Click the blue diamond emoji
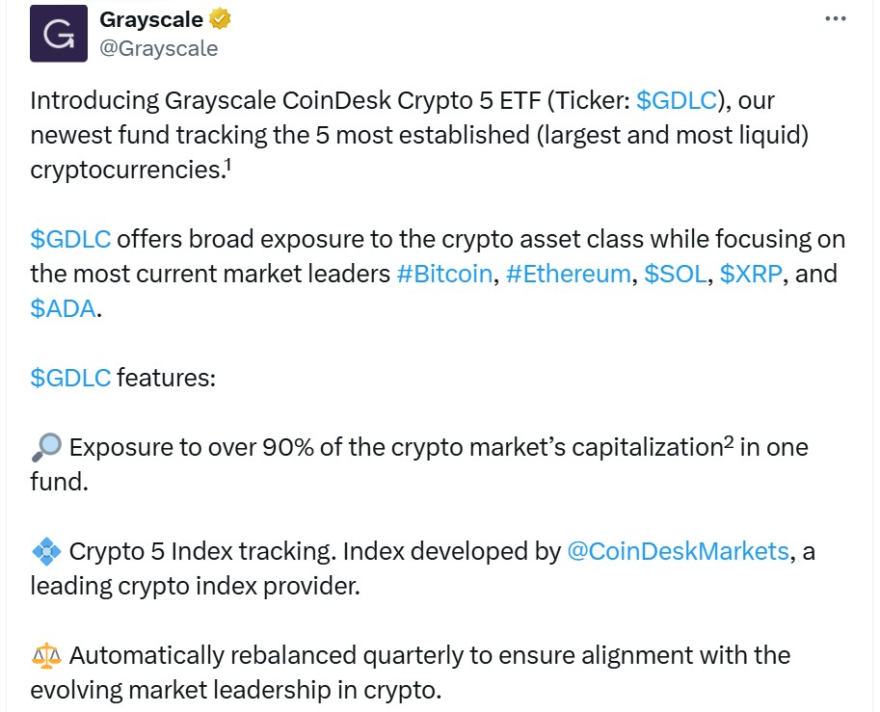 pos(46,551)
